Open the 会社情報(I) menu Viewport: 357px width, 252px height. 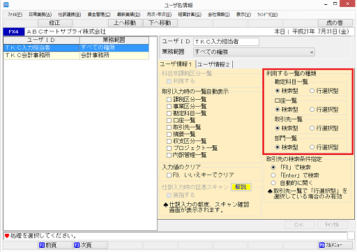[x=219, y=15]
